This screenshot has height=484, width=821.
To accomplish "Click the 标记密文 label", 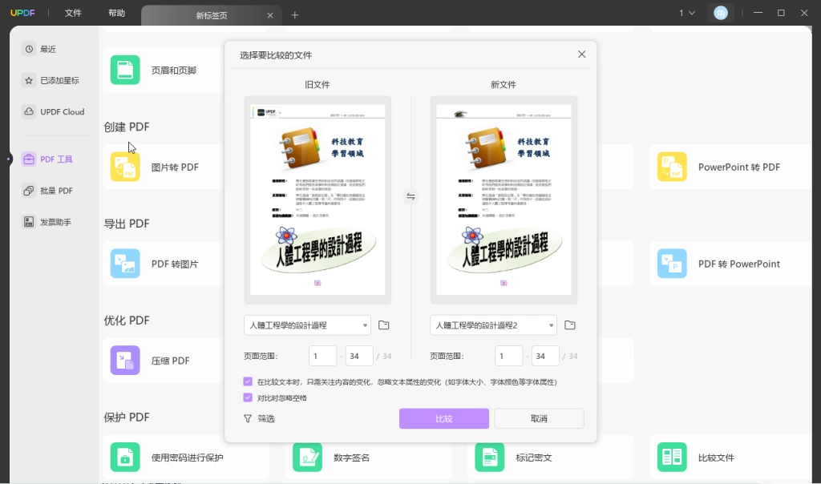I will pos(533,458).
